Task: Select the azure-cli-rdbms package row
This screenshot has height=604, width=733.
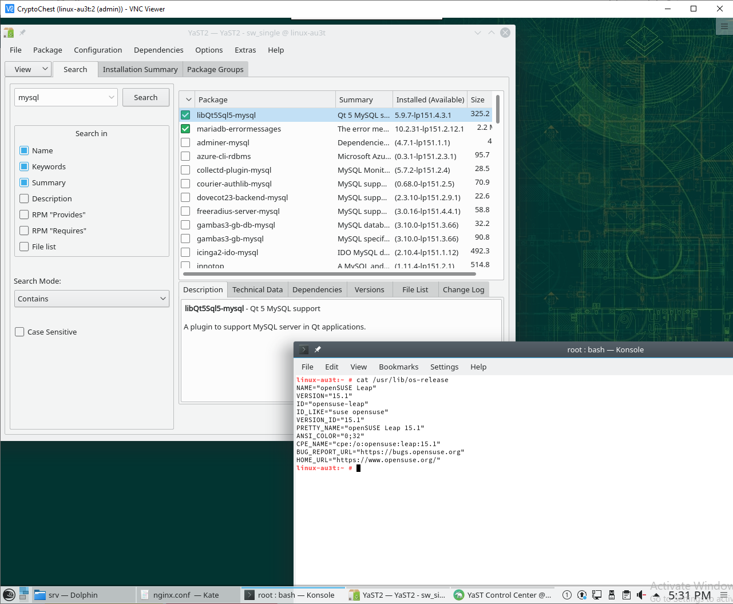Action: click(336, 156)
